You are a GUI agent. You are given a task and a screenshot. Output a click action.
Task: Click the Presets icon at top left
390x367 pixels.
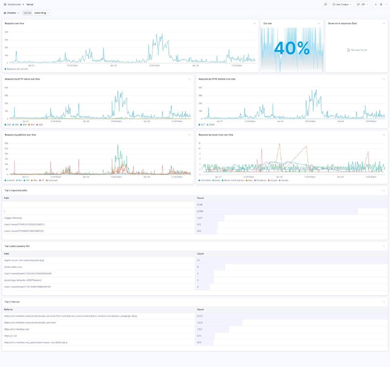(5, 13)
